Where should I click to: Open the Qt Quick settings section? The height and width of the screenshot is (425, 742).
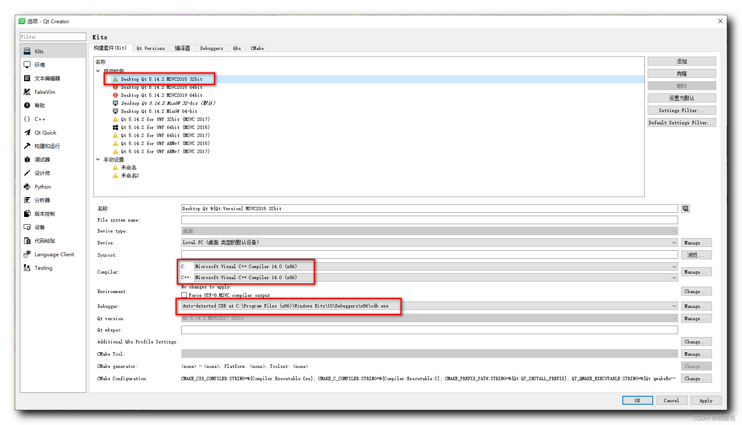pos(45,132)
